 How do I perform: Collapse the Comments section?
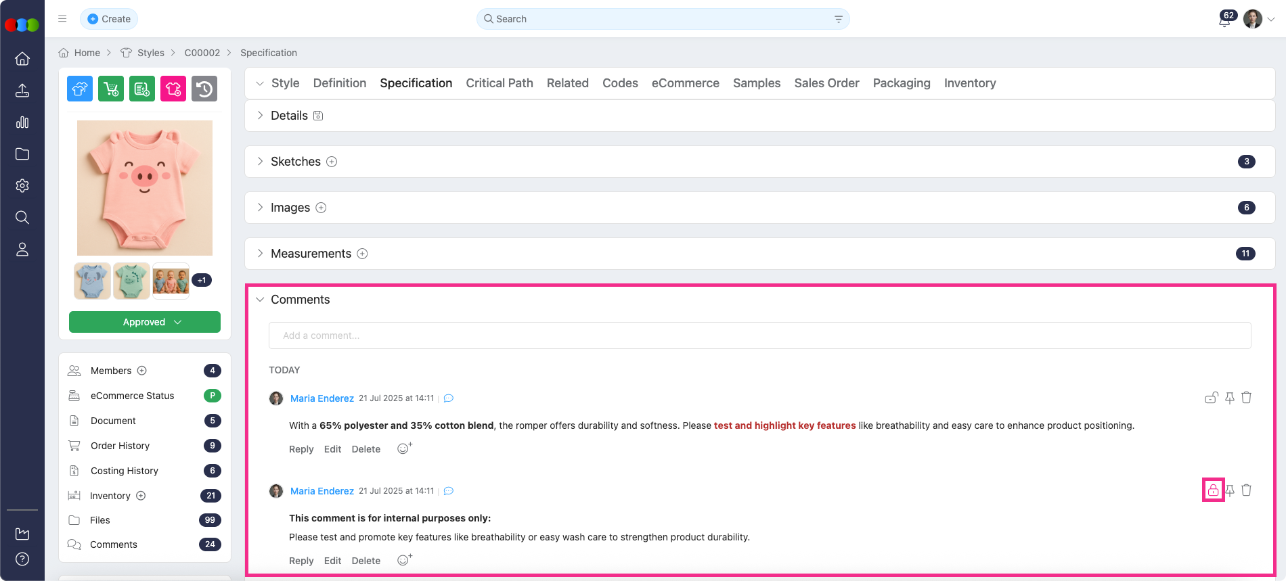tap(261, 300)
